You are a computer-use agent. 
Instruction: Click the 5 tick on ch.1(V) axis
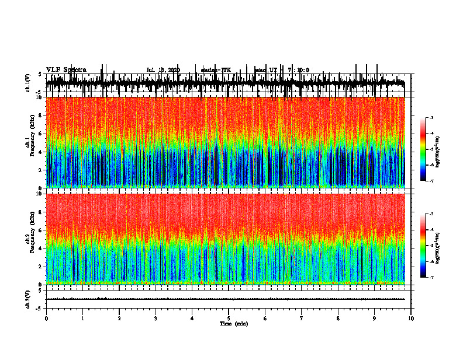(x=40, y=74)
